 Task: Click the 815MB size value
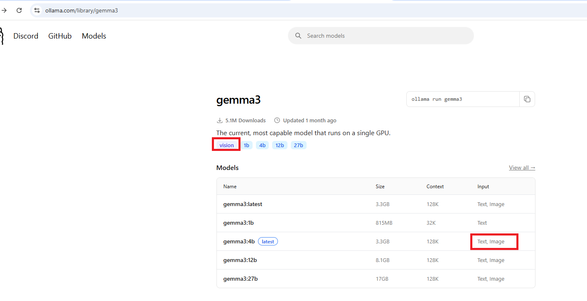pos(384,223)
